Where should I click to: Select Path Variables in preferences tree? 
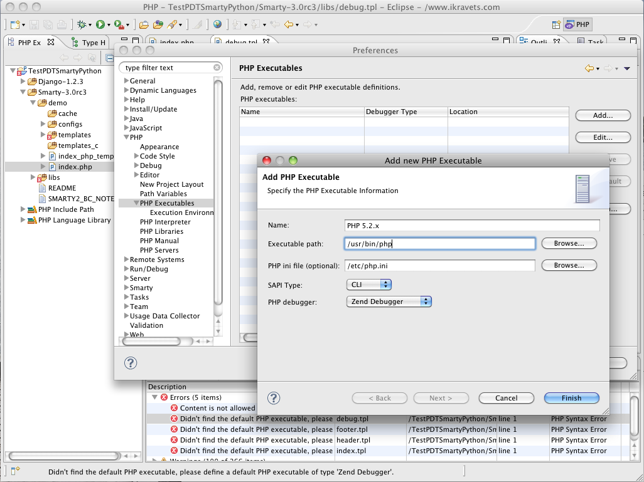coord(163,194)
